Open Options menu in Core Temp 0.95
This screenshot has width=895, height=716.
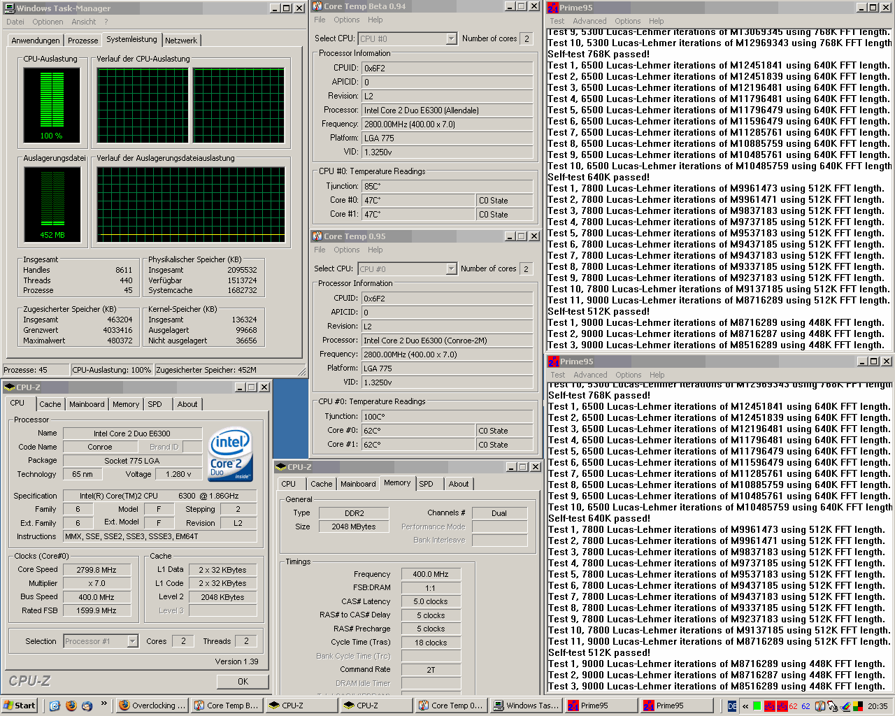point(346,250)
